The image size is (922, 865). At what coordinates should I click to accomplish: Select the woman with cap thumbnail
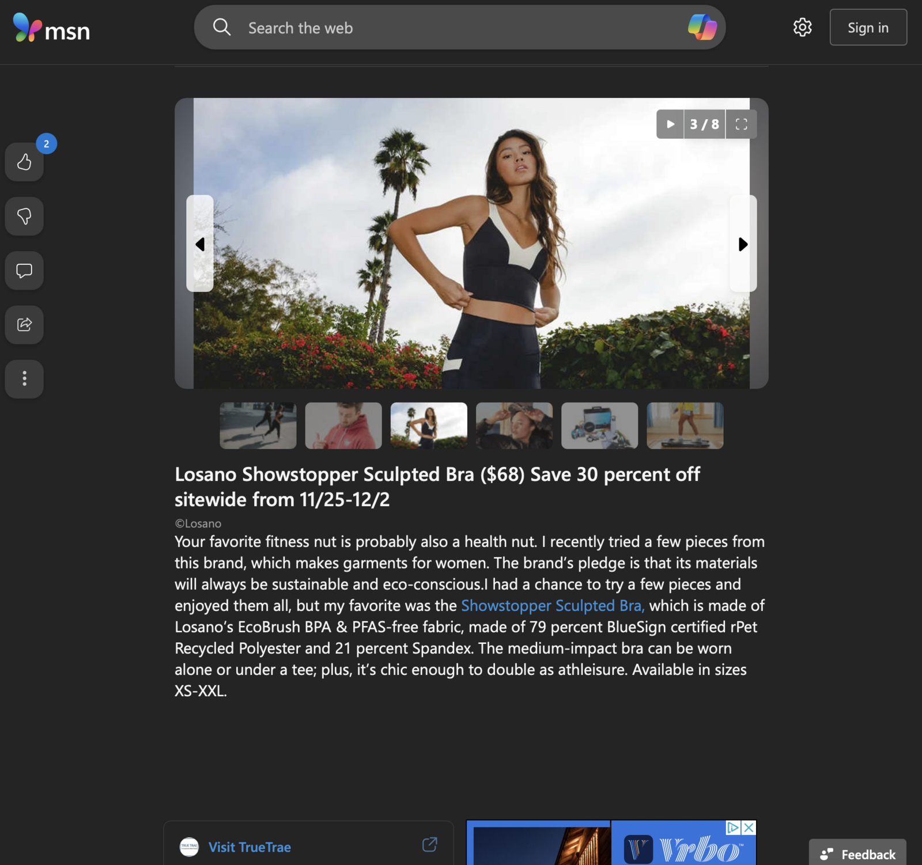click(x=514, y=426)
